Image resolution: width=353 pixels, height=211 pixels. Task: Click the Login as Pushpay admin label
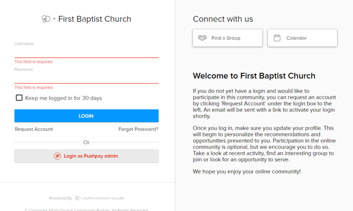coord(91,156)
